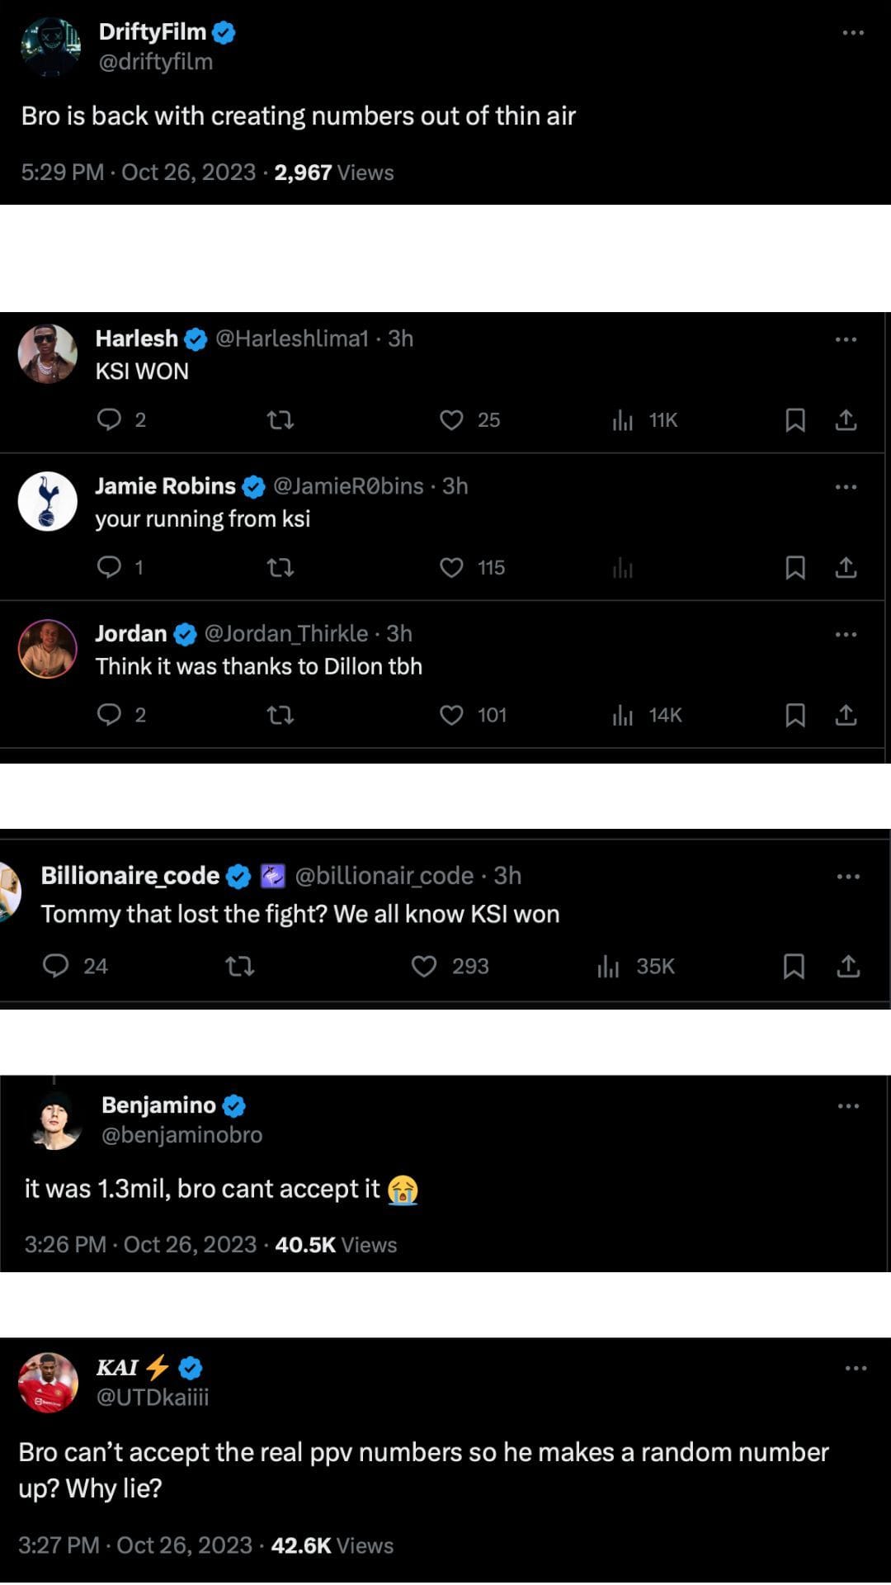Image resolution: width=891 pixels, height=1585 pixels.
Task: Like the tweet by Harlesh
Action: coord(453,420)
